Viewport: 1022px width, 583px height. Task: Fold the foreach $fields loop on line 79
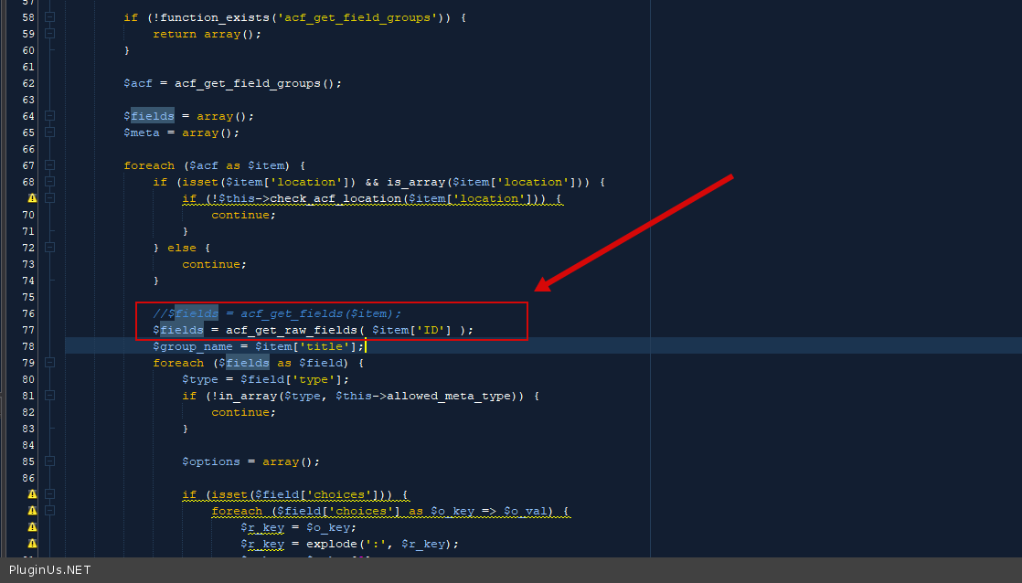(x=50, y=363)
